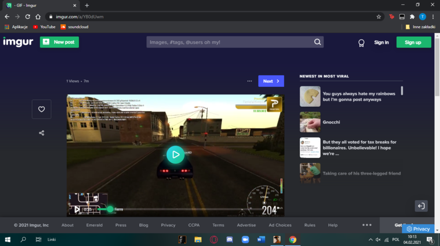Show hidden system tray icons

point(370,239)
